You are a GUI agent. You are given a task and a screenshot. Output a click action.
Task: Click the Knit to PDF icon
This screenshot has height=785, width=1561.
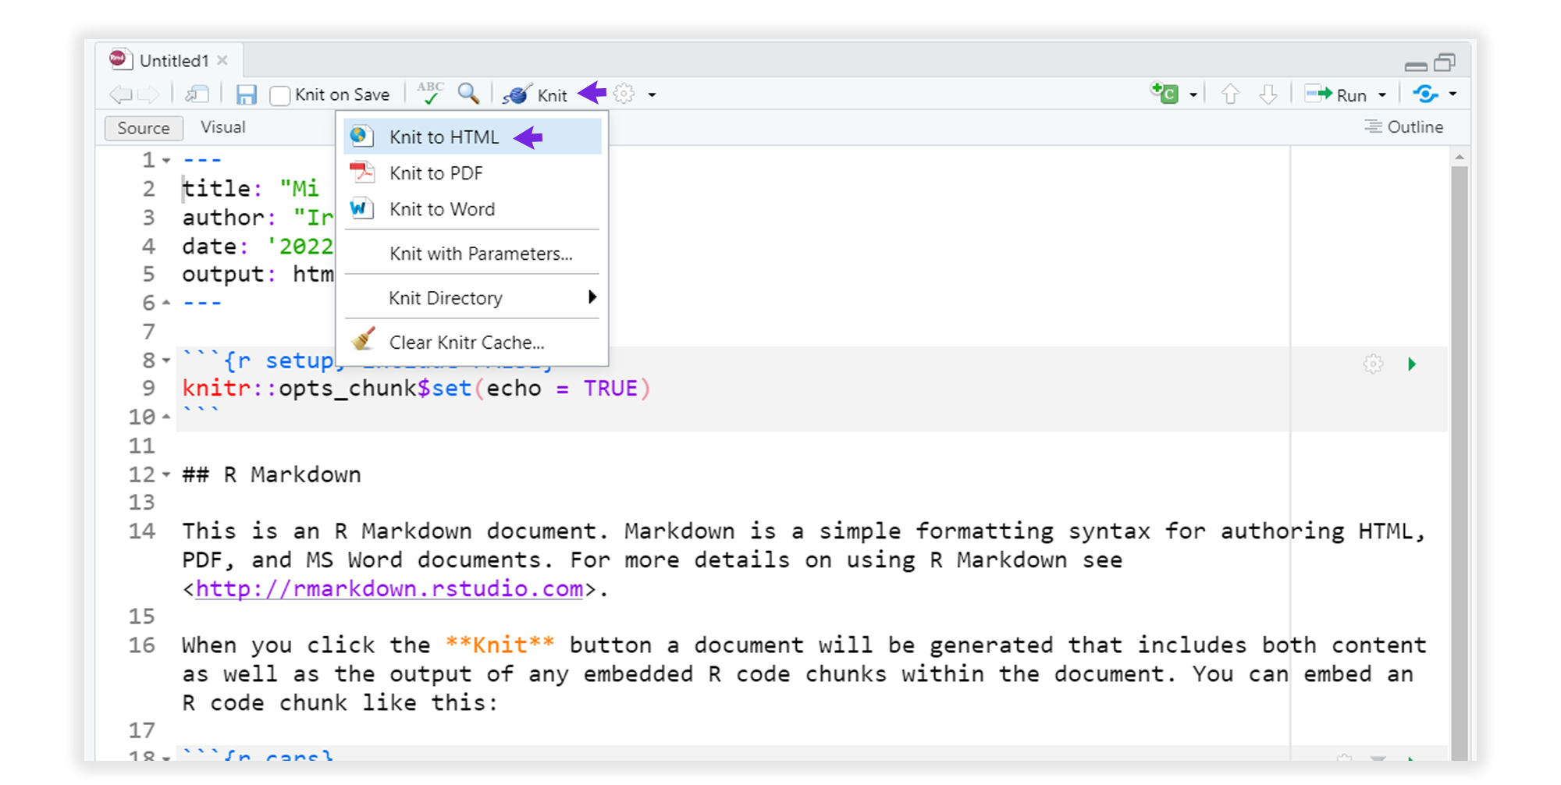(x=361, y=172)
